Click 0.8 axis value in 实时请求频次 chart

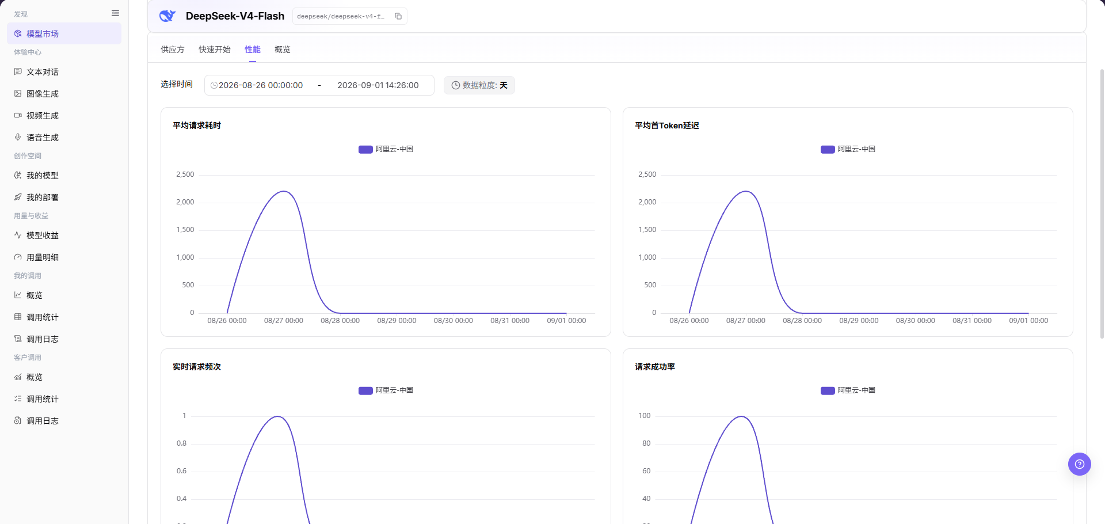(x=182, y=443)
